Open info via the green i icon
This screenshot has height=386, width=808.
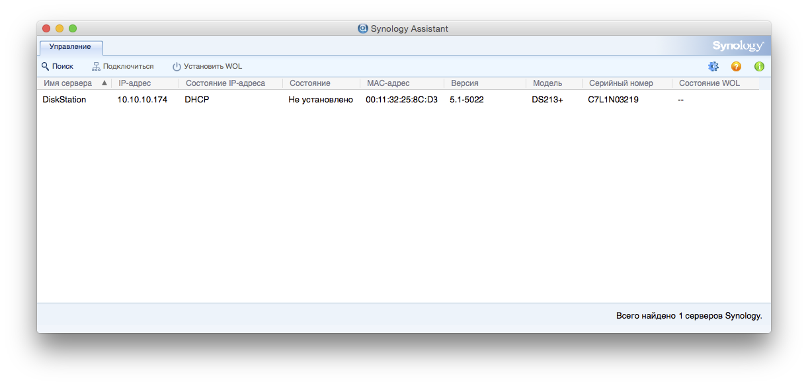pos(759,66)
